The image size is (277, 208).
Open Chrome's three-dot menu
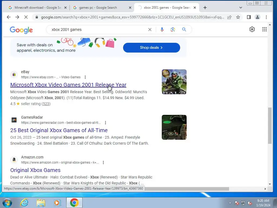pos(266,17)
